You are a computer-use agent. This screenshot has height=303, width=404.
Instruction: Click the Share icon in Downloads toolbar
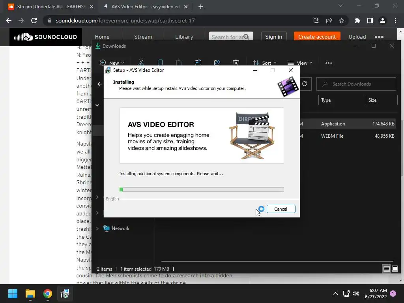(217, 63)
